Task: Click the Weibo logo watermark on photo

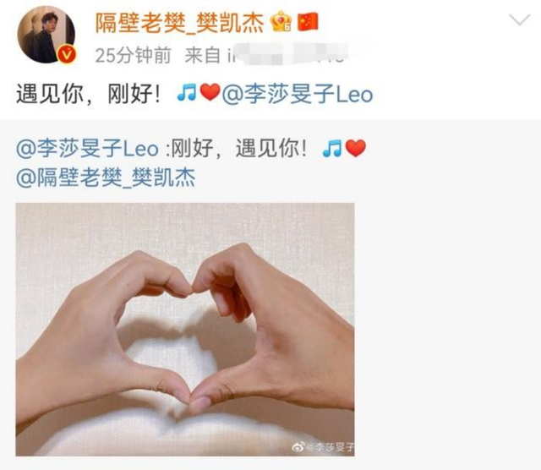Action: (298, 447)
